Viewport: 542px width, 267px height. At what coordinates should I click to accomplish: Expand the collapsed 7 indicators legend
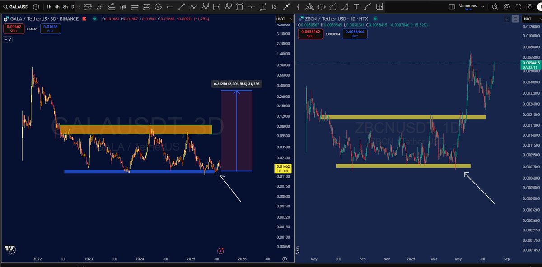8,40
